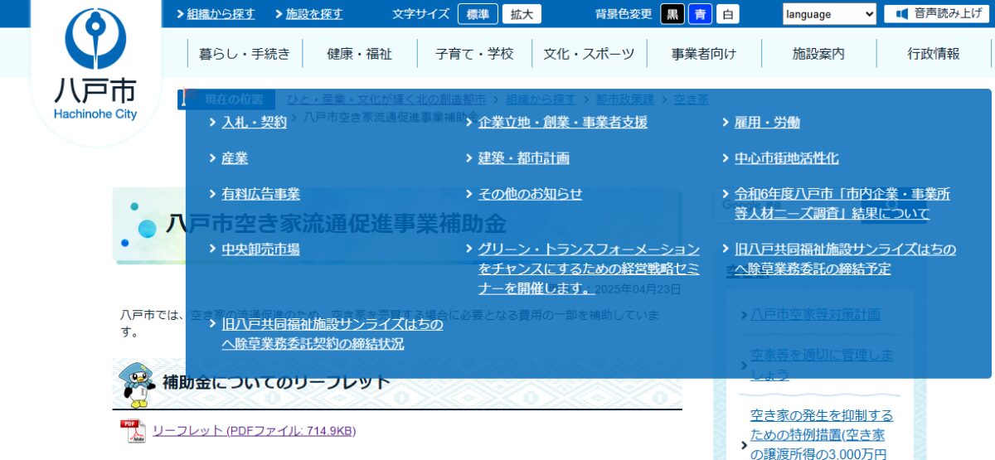Open 入札・契約 submenu link
This screenshot has height=460, width=995.
(x=254, y=123)
